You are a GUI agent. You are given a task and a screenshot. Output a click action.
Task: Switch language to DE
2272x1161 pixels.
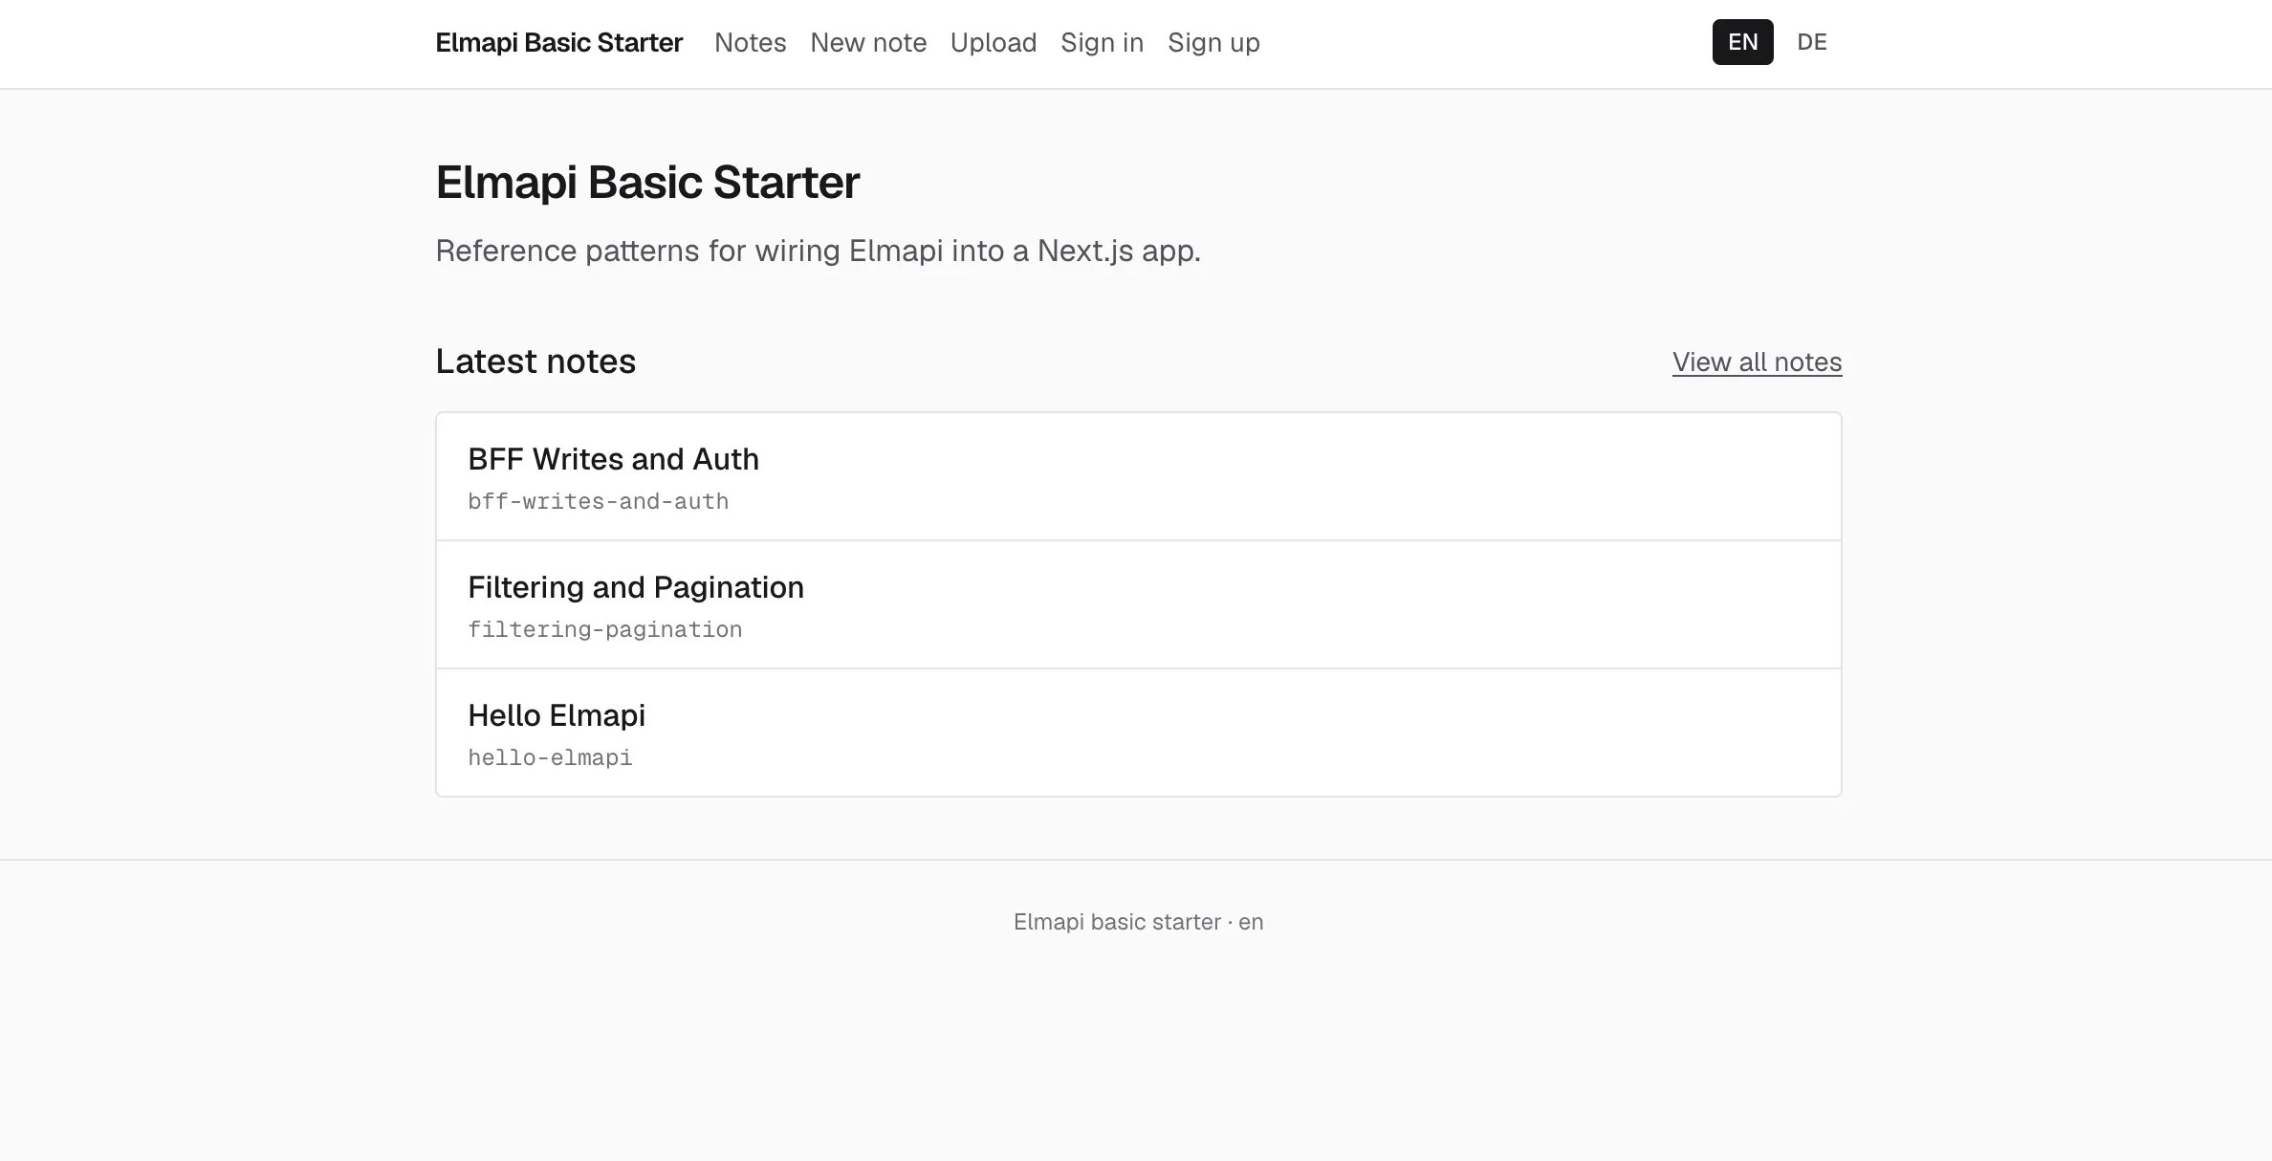[1811, 42]
